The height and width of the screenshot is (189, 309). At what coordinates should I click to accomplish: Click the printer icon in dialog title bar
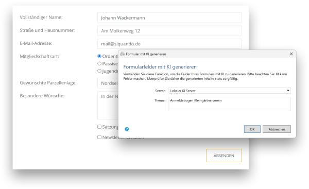coord(123,54)
